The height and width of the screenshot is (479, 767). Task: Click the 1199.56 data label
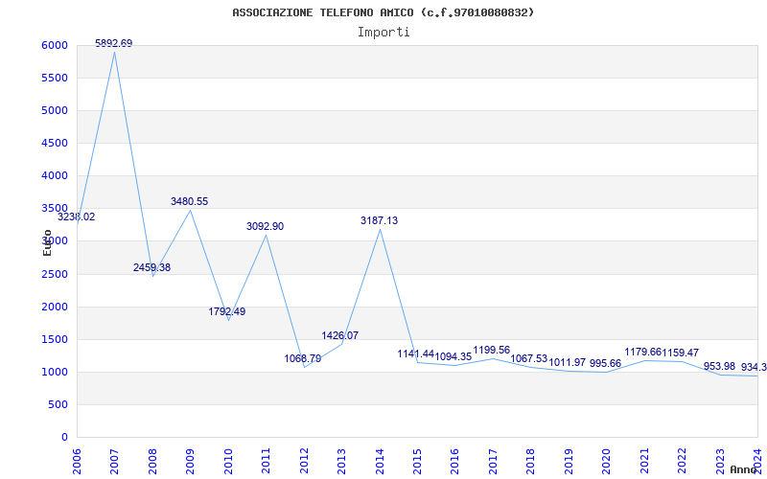point(492,350)
